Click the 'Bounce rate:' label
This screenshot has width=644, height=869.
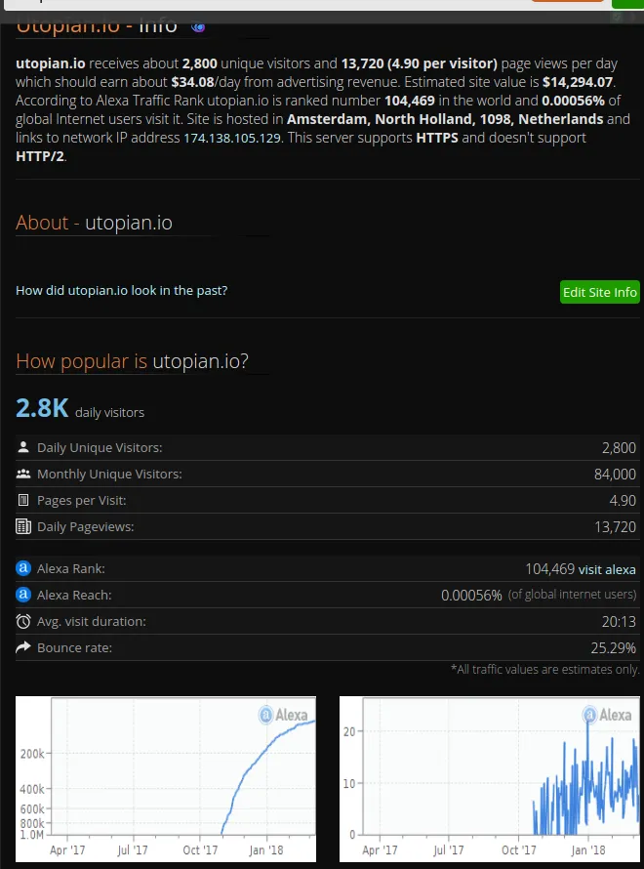(x=74, y=648)
